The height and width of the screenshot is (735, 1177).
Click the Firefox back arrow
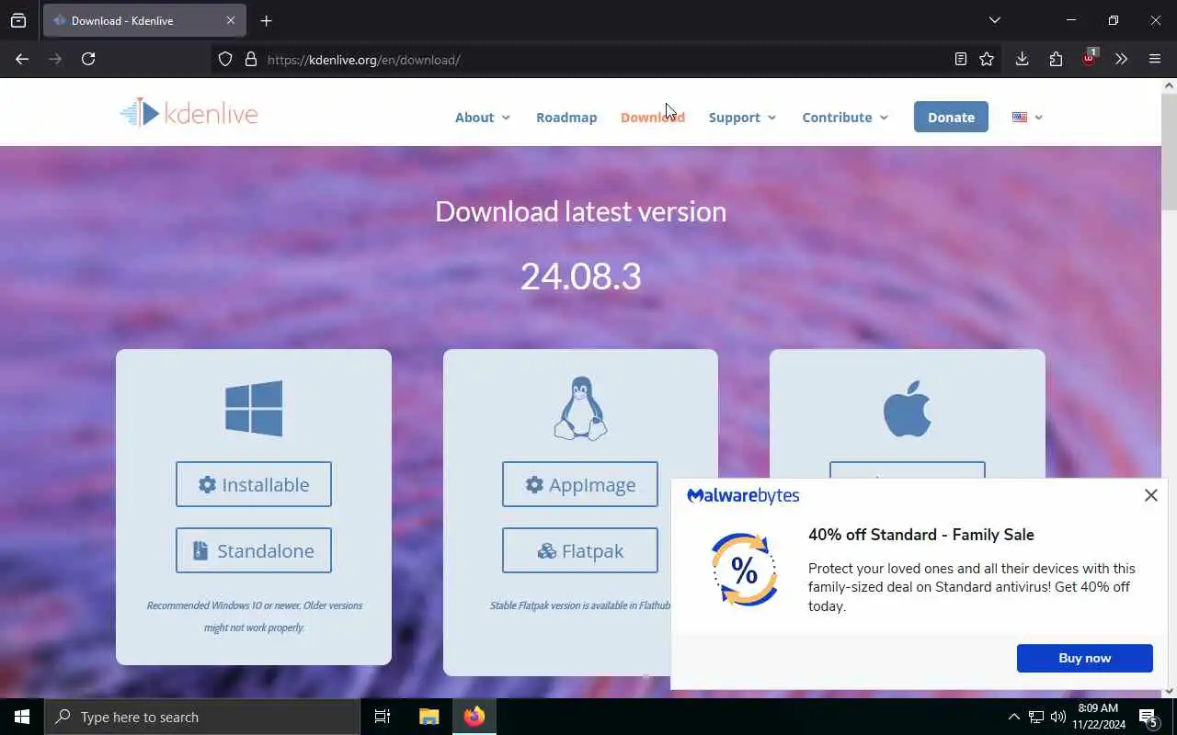click(x=22, y=59)
